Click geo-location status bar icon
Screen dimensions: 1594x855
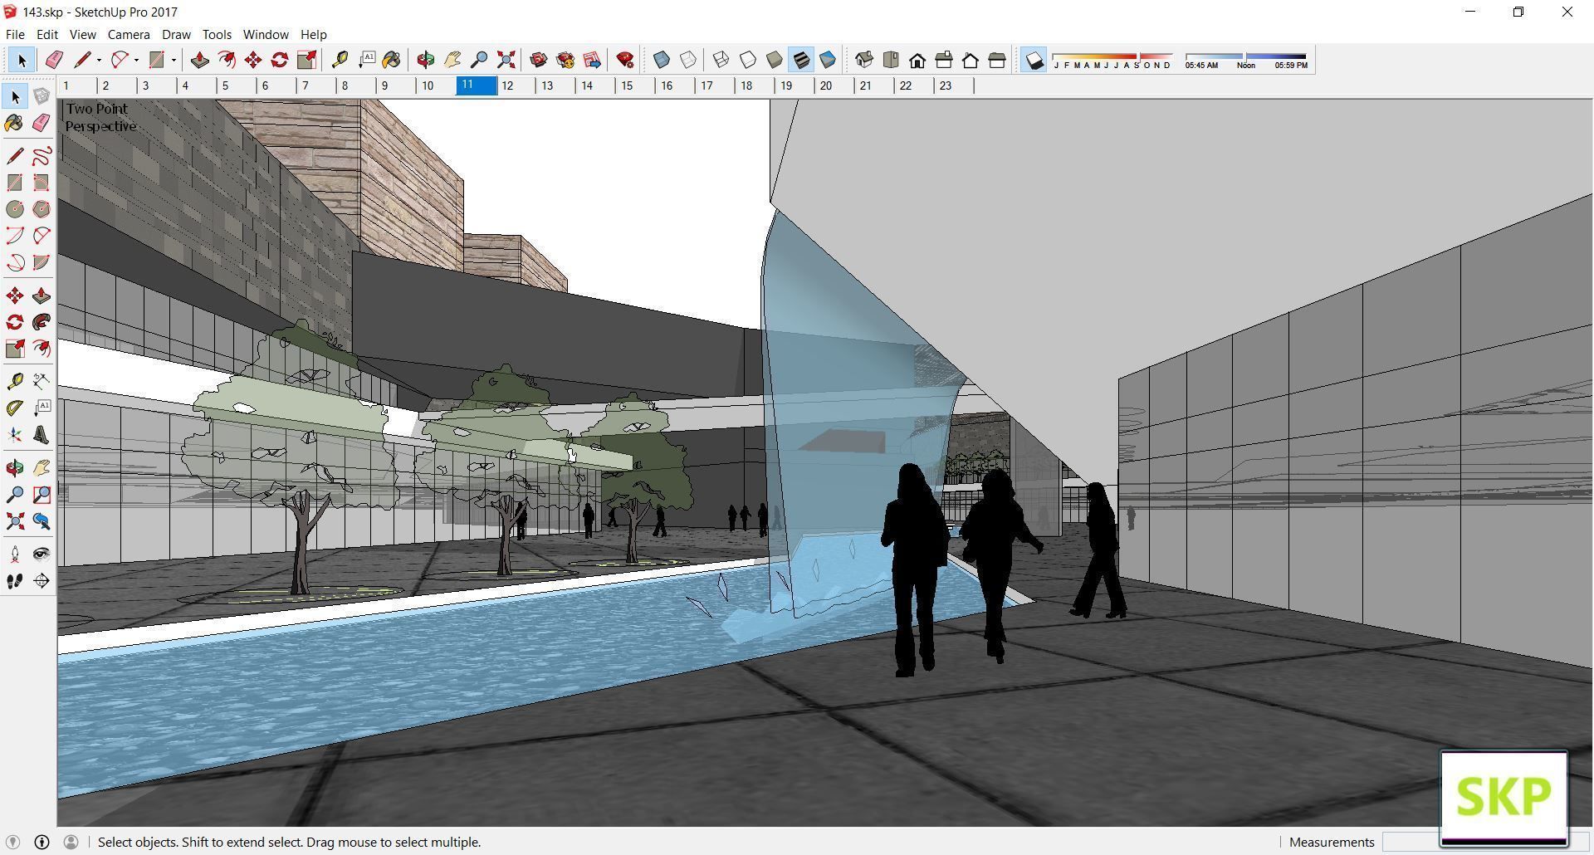coord(12,842)
